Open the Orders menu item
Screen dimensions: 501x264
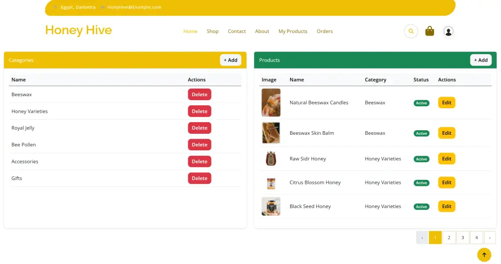[325, 32]
